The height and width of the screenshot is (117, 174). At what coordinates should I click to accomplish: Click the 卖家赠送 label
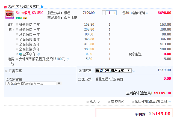[135, 54]
